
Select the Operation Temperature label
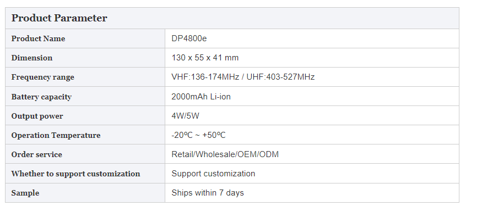pos(56,136)
